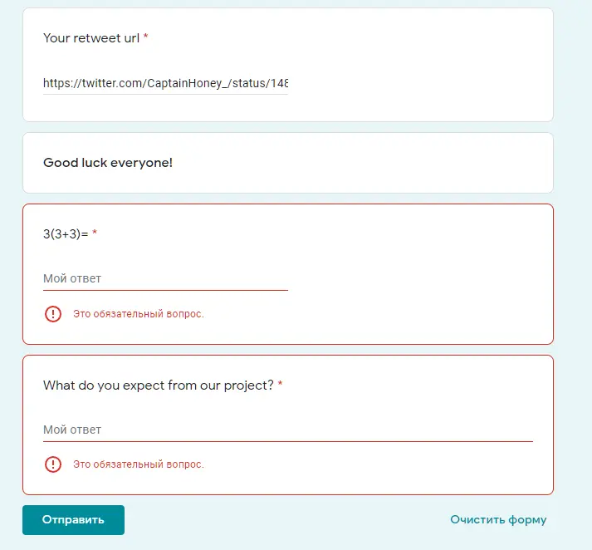Click the Good luck everyone! heading
This screenshot has height=550, width=592.
(x=108, y=163)
